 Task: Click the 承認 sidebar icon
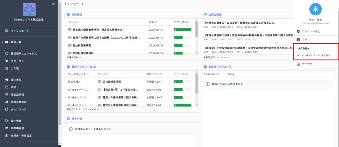(7, 87)
